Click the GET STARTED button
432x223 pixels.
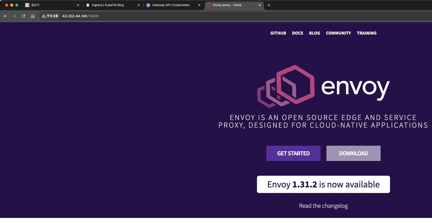pos(293,153)
